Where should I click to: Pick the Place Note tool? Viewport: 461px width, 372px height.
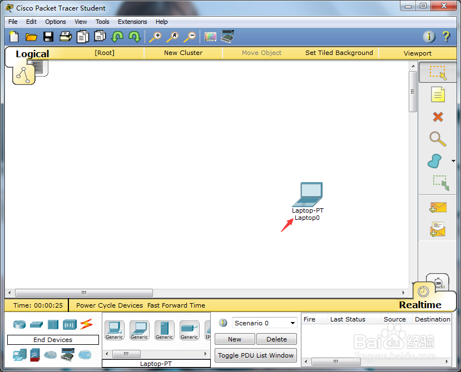tap(438, 94)
